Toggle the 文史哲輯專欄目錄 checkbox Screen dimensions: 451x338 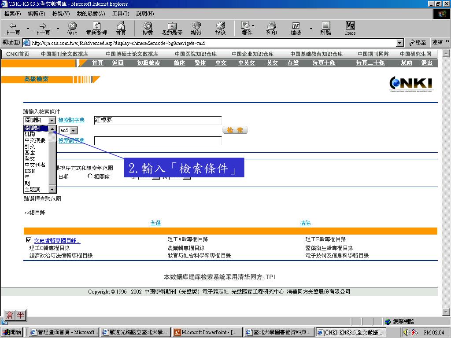[x=29, y=240]
